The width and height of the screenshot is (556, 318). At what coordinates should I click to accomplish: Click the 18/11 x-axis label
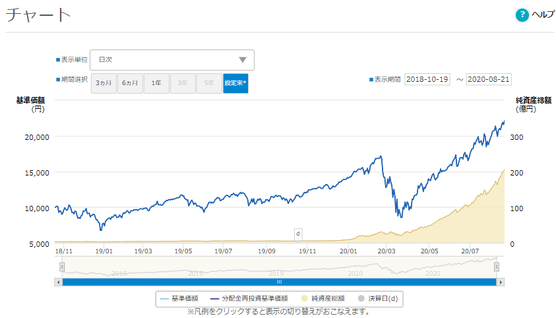64,251
